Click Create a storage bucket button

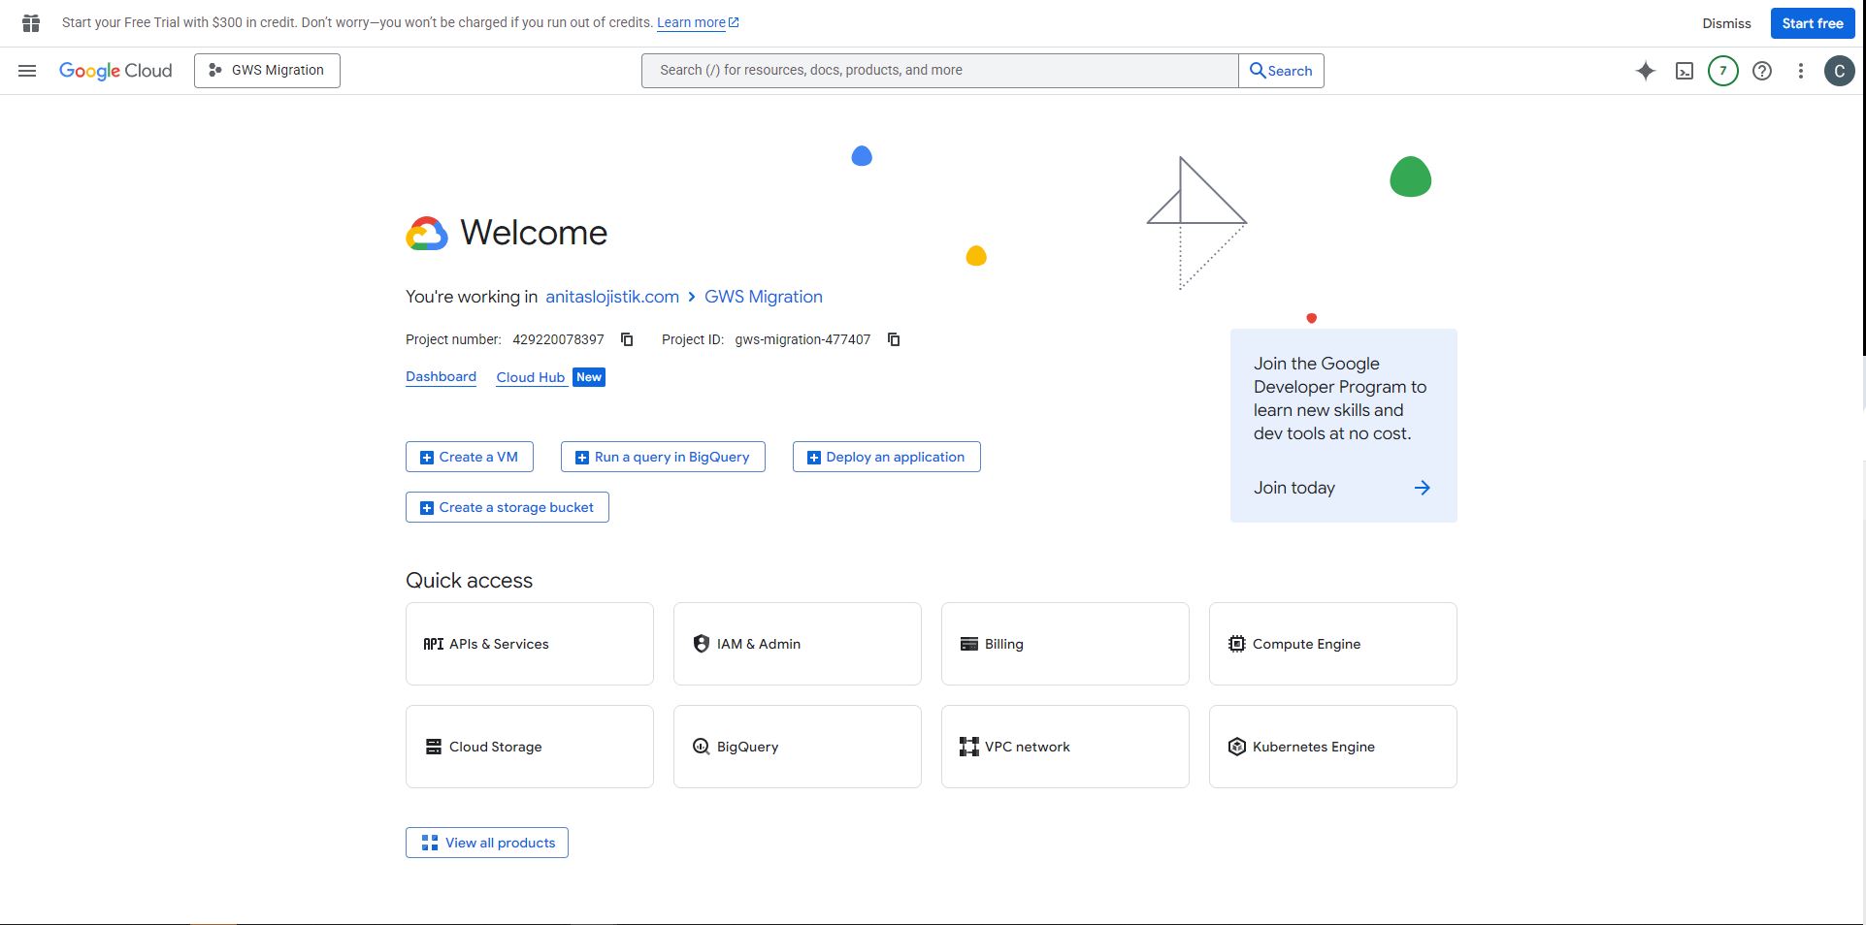[x=507, y=507]
